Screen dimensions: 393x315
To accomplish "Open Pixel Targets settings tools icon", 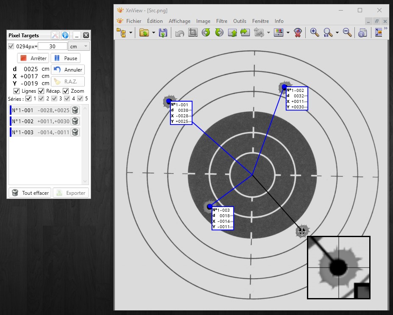I will pyautogui.click(x=55, y=35).
